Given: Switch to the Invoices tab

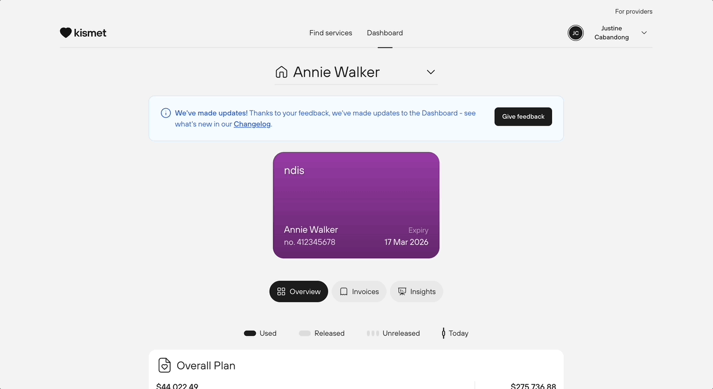Looking at the screenshot, I should click(x=359, y=292).
